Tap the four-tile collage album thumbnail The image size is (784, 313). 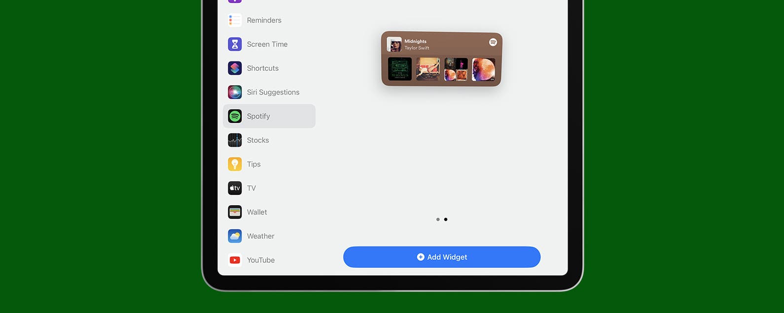(x=456, y=69)
